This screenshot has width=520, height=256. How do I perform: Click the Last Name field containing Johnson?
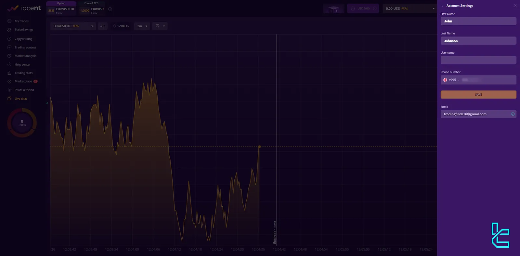(478, 41)
